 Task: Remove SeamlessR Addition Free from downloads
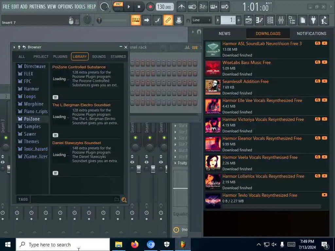pos(324,81)
